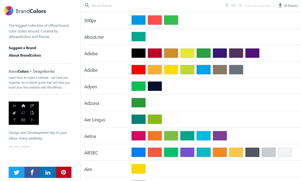Click the BrandColors logo
Viewport: 301px width, 181px height.
(25, 11)
